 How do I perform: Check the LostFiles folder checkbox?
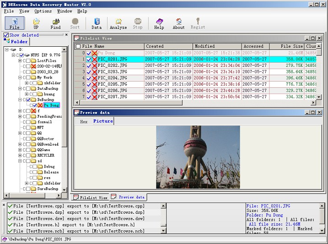click(28, 61)
